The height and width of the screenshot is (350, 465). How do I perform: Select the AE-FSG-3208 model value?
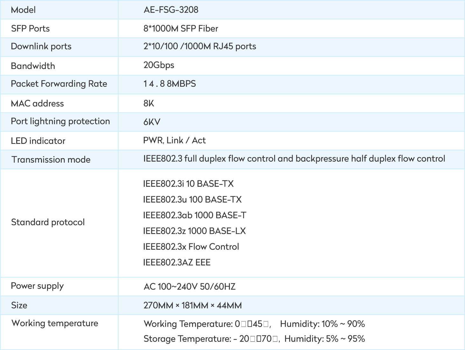[171, 10]
